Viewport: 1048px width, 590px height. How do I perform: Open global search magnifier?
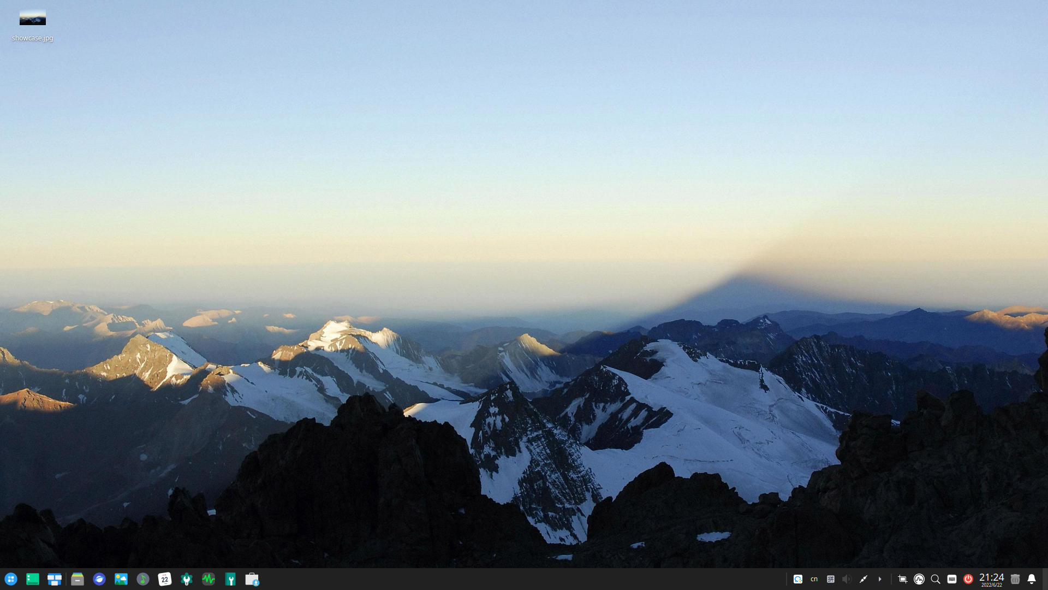pyautogui.click(x=936, y=579)
